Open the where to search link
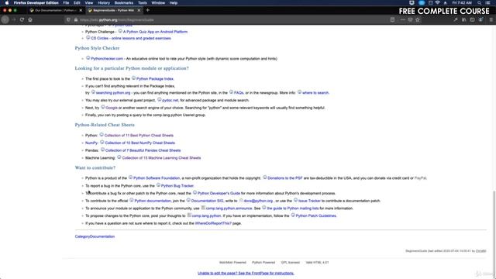This screenshot has width=496, height=279. 315,93
